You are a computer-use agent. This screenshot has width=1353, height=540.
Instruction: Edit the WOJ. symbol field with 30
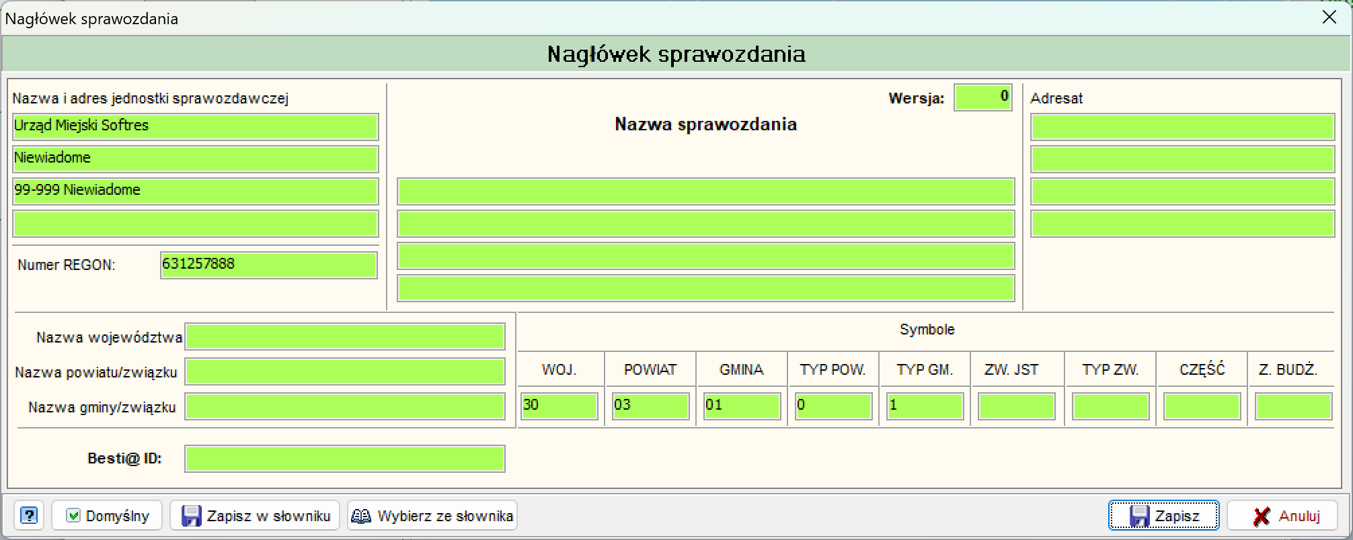tap(559, 406)
